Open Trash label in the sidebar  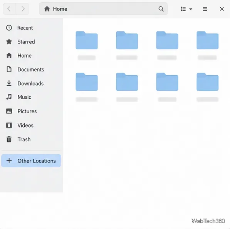pos(24,139)
